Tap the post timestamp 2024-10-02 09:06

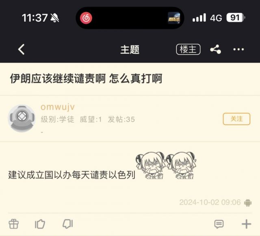click(210, 203)
